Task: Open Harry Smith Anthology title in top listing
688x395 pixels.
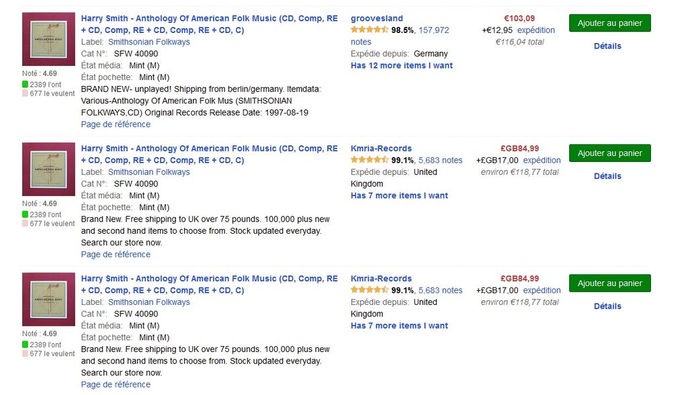Action: [209, 19]
